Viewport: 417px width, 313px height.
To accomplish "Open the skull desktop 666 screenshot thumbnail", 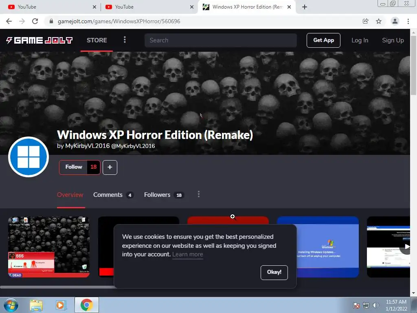I will point(49,247).
